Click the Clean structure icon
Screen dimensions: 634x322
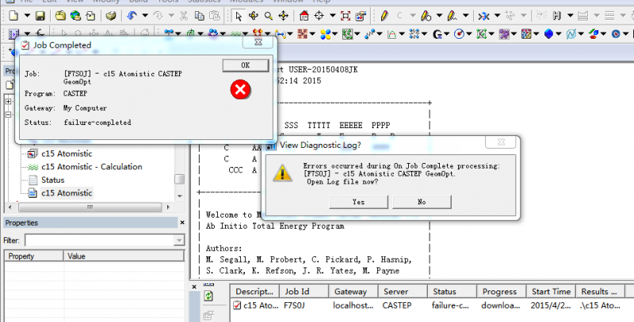[483, 16]
